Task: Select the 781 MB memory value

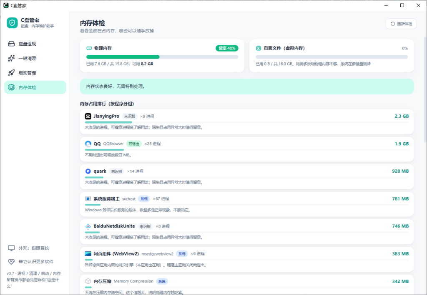Action: click(x=400, y=199)
